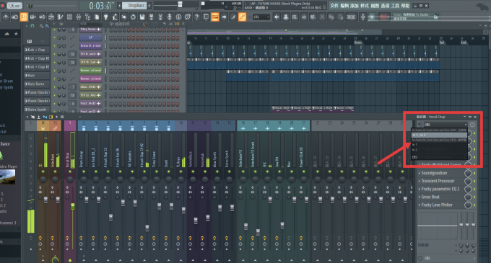
Task: Open the 添加 (Add) menu
Action: [x=354, y=6]
